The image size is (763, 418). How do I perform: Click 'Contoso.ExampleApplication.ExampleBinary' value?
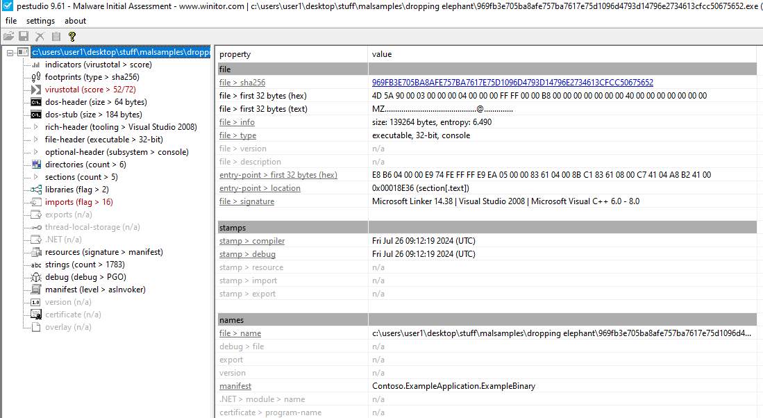pos(453,386)
